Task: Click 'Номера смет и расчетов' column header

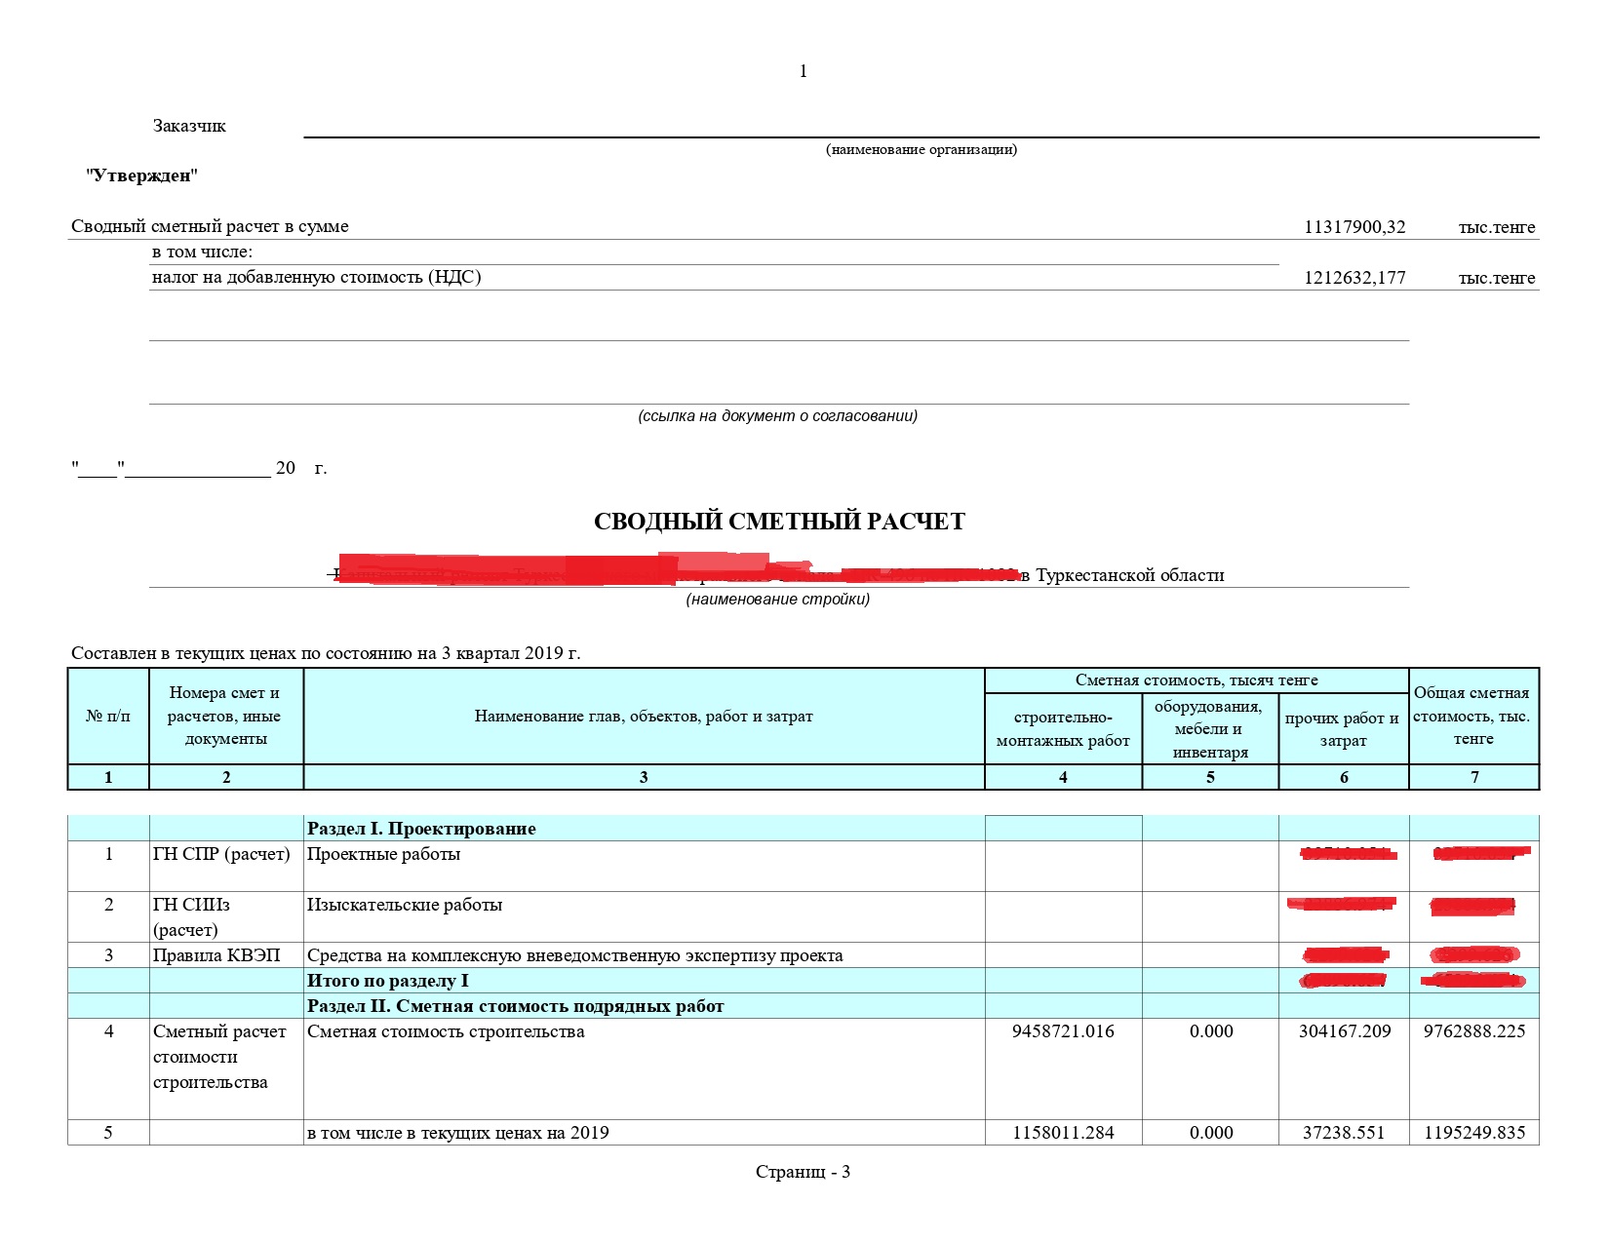Action: (225, 717)
